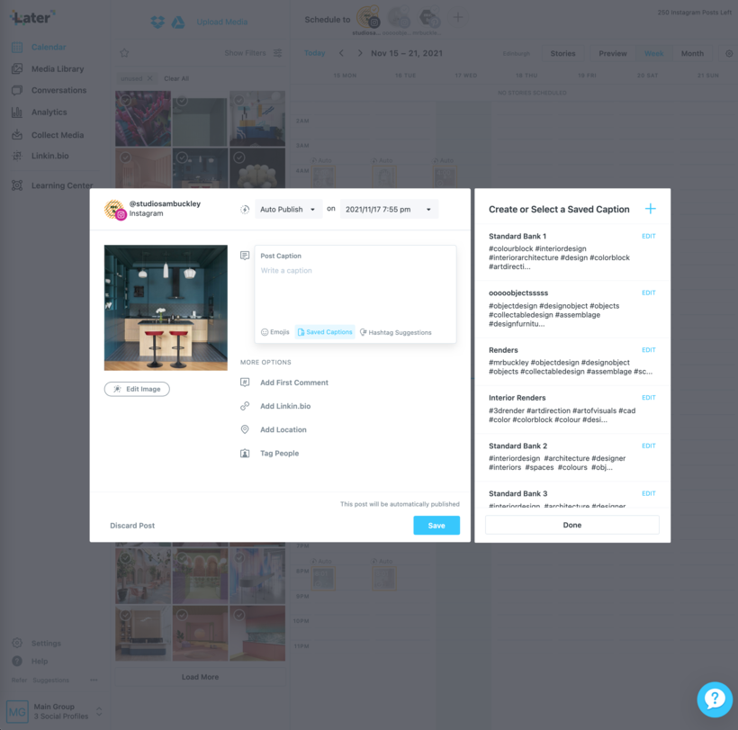Click Done in saved captions panel
This screenshot has height=730, width=738.
tap(571, 525)
